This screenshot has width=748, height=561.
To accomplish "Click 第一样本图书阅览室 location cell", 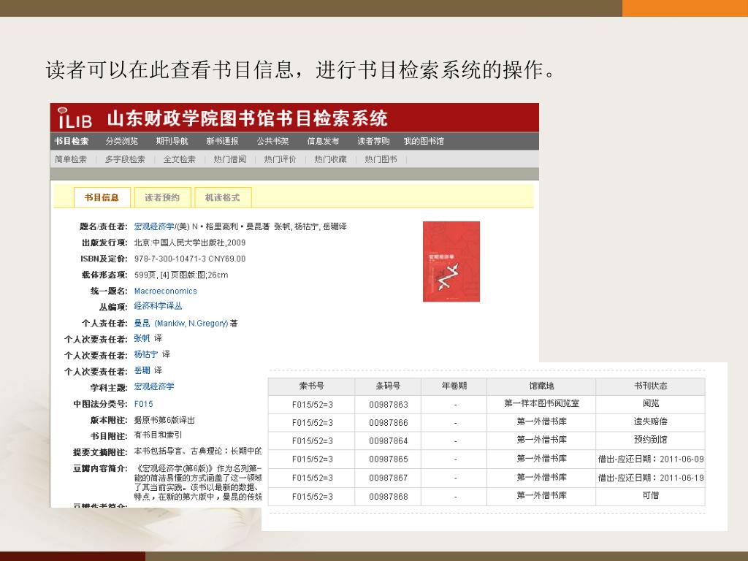I will 541,403.
